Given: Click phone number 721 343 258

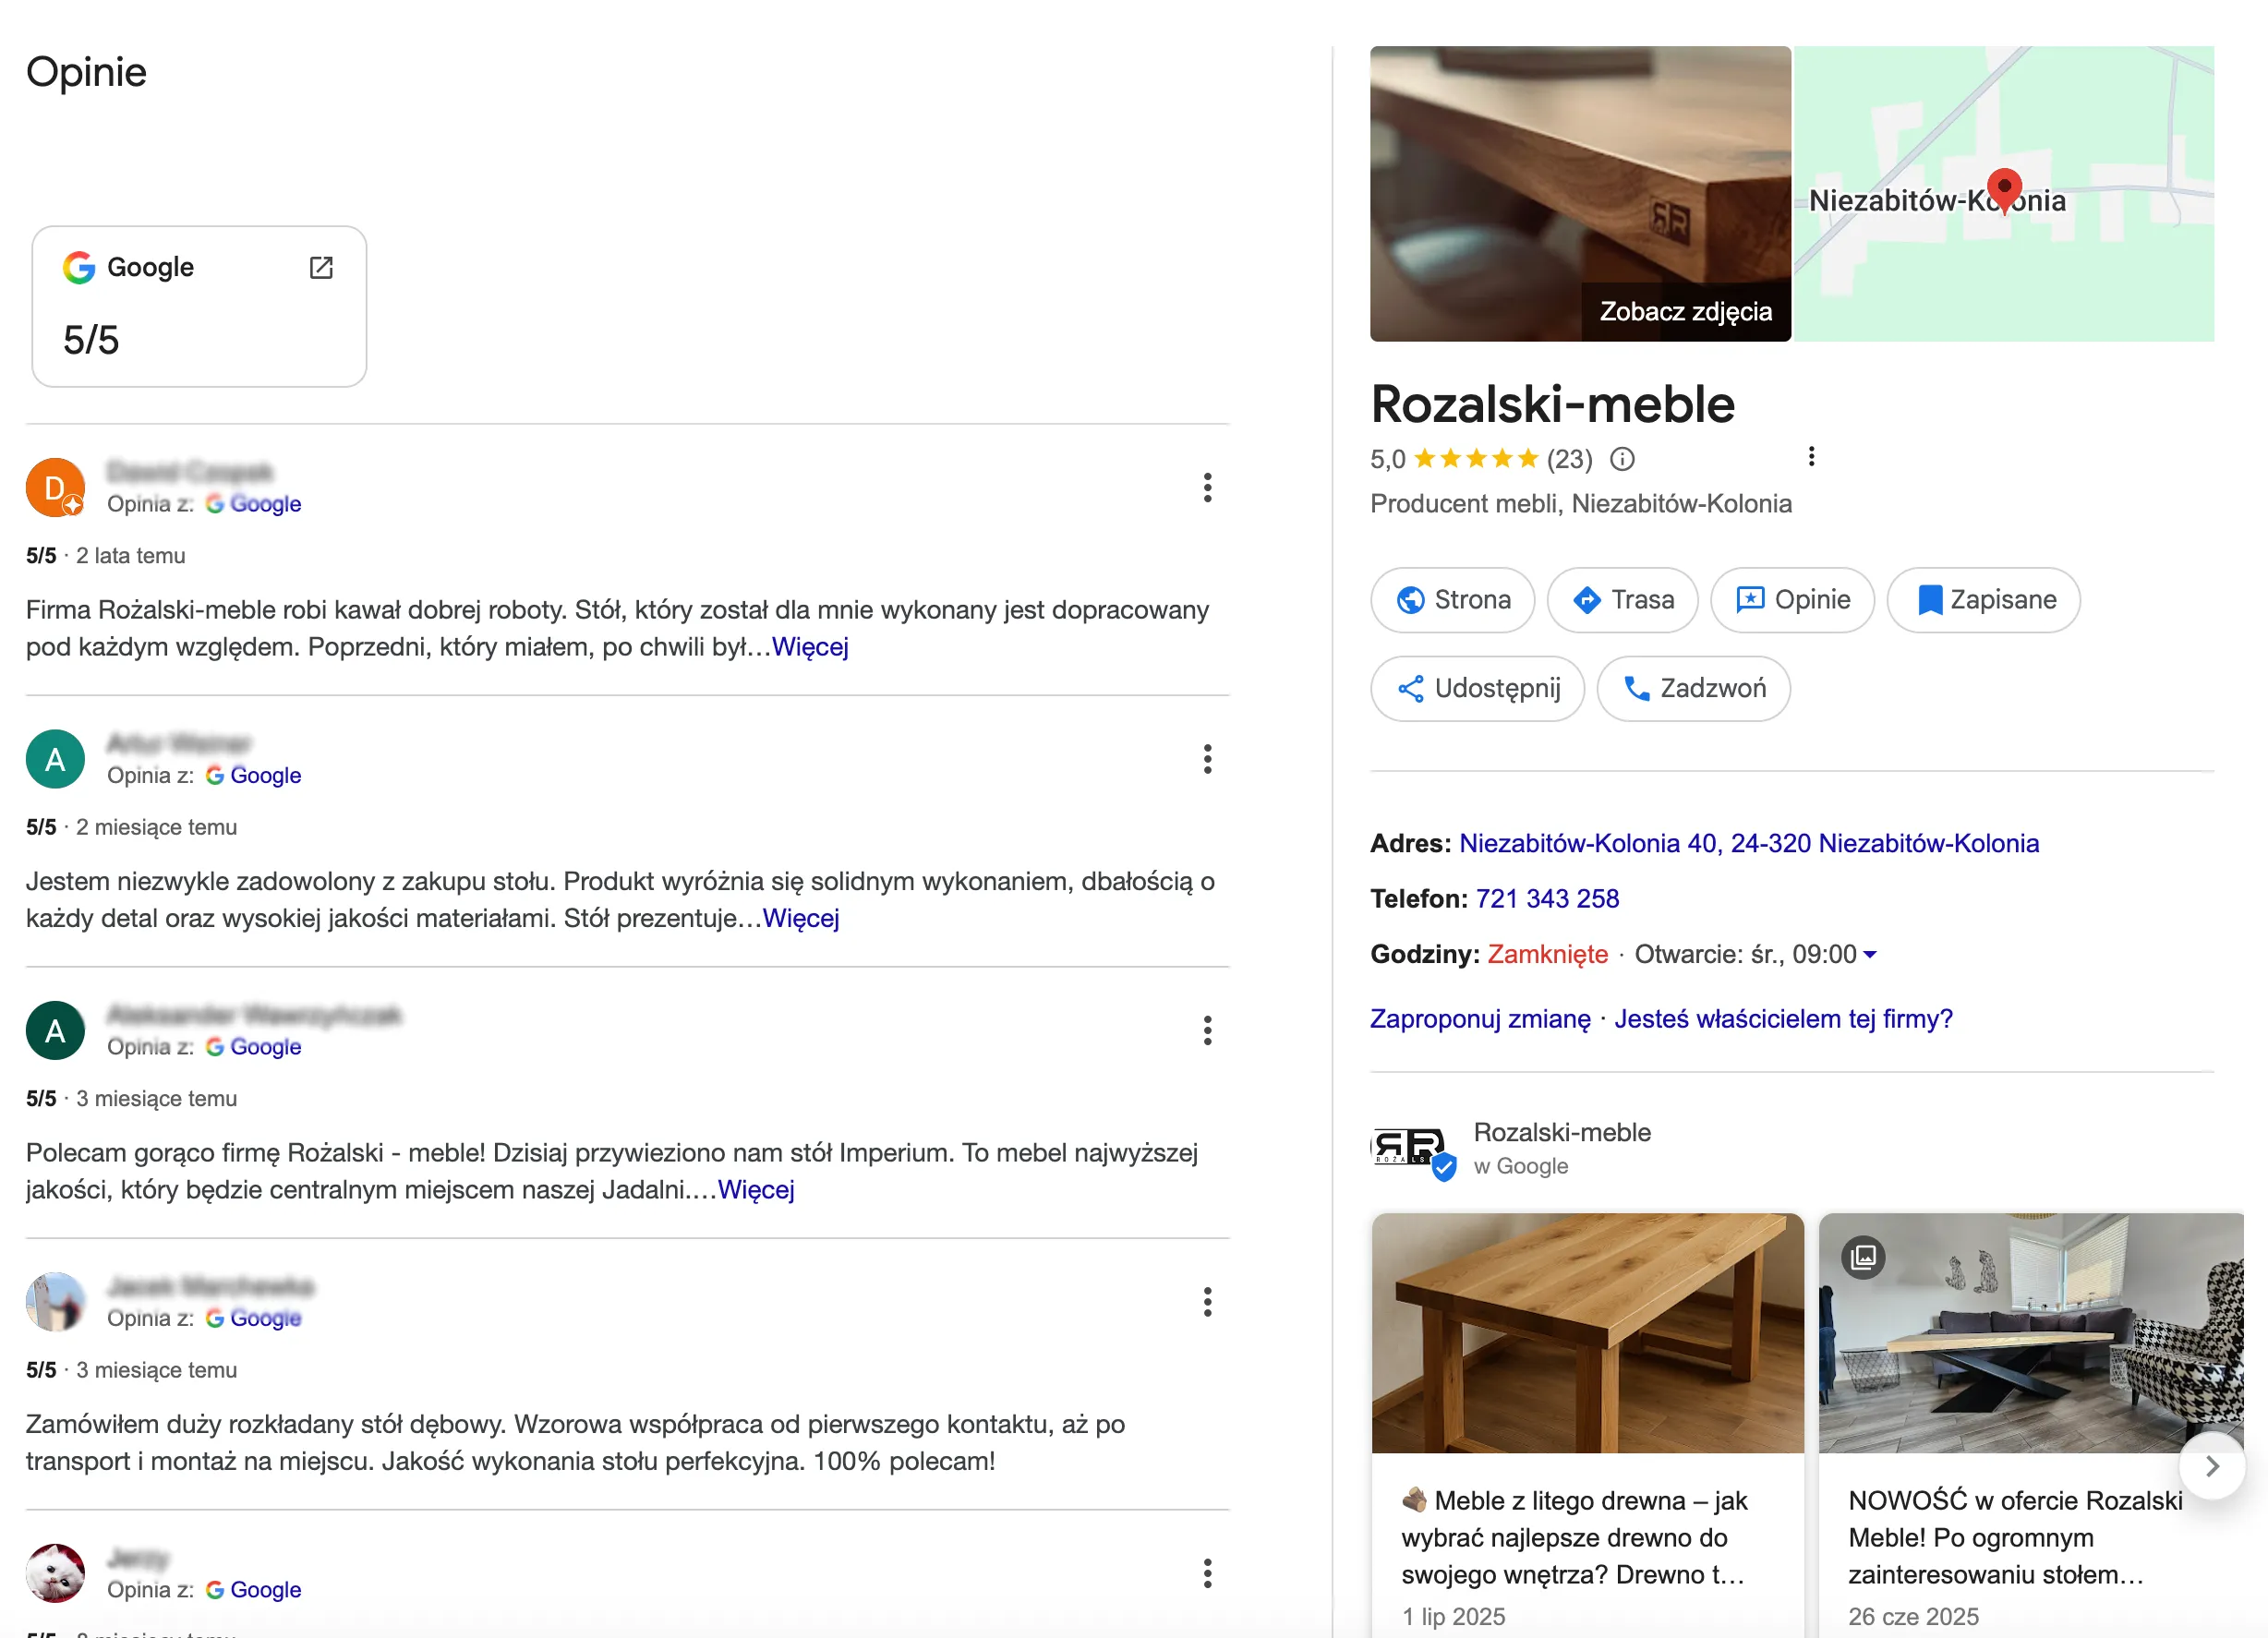Looking at the screenshot, I should [x=1546, y=898].
